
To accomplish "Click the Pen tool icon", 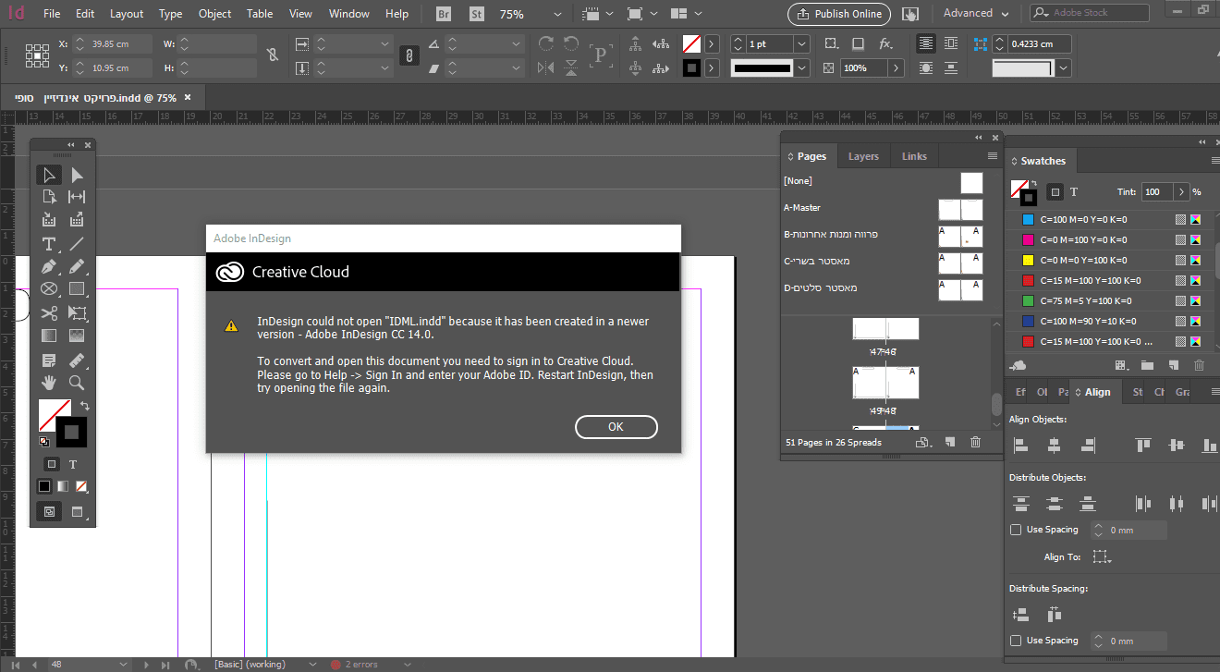I will (49, 267).
